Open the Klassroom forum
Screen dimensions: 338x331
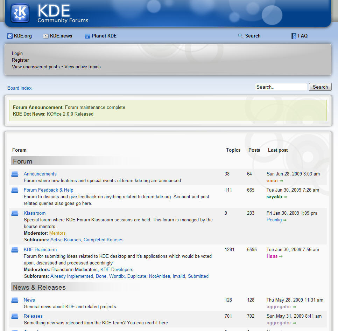coord(35,213)
